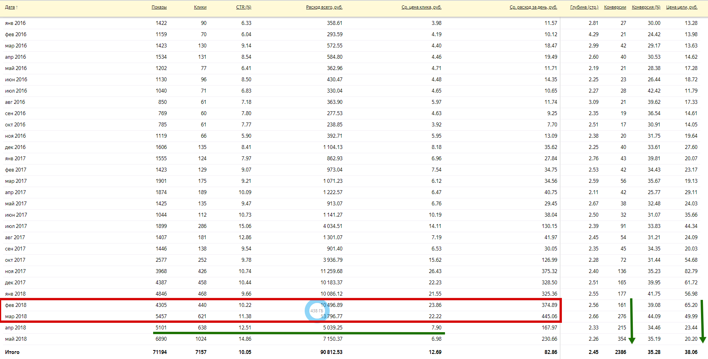Click impressions value 5457 for мар 2018
Image resolution: width=708 pixels, height=359 pixels.
pyautogui.click(x=161, y=316)
